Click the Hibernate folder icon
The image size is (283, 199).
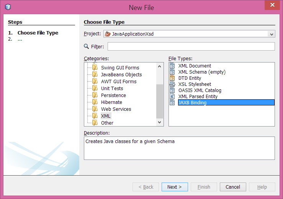pyautogui.click(x=95, y=102)
